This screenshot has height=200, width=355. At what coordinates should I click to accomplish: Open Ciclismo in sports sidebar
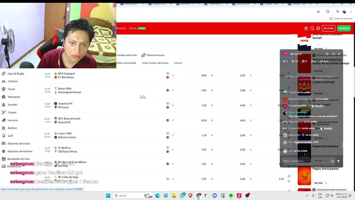pyautogui.click(x=12, y=81)
